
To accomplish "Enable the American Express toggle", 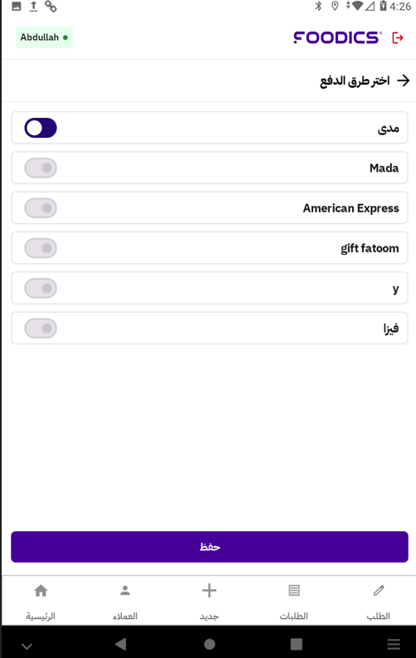I will click(41, 208).
